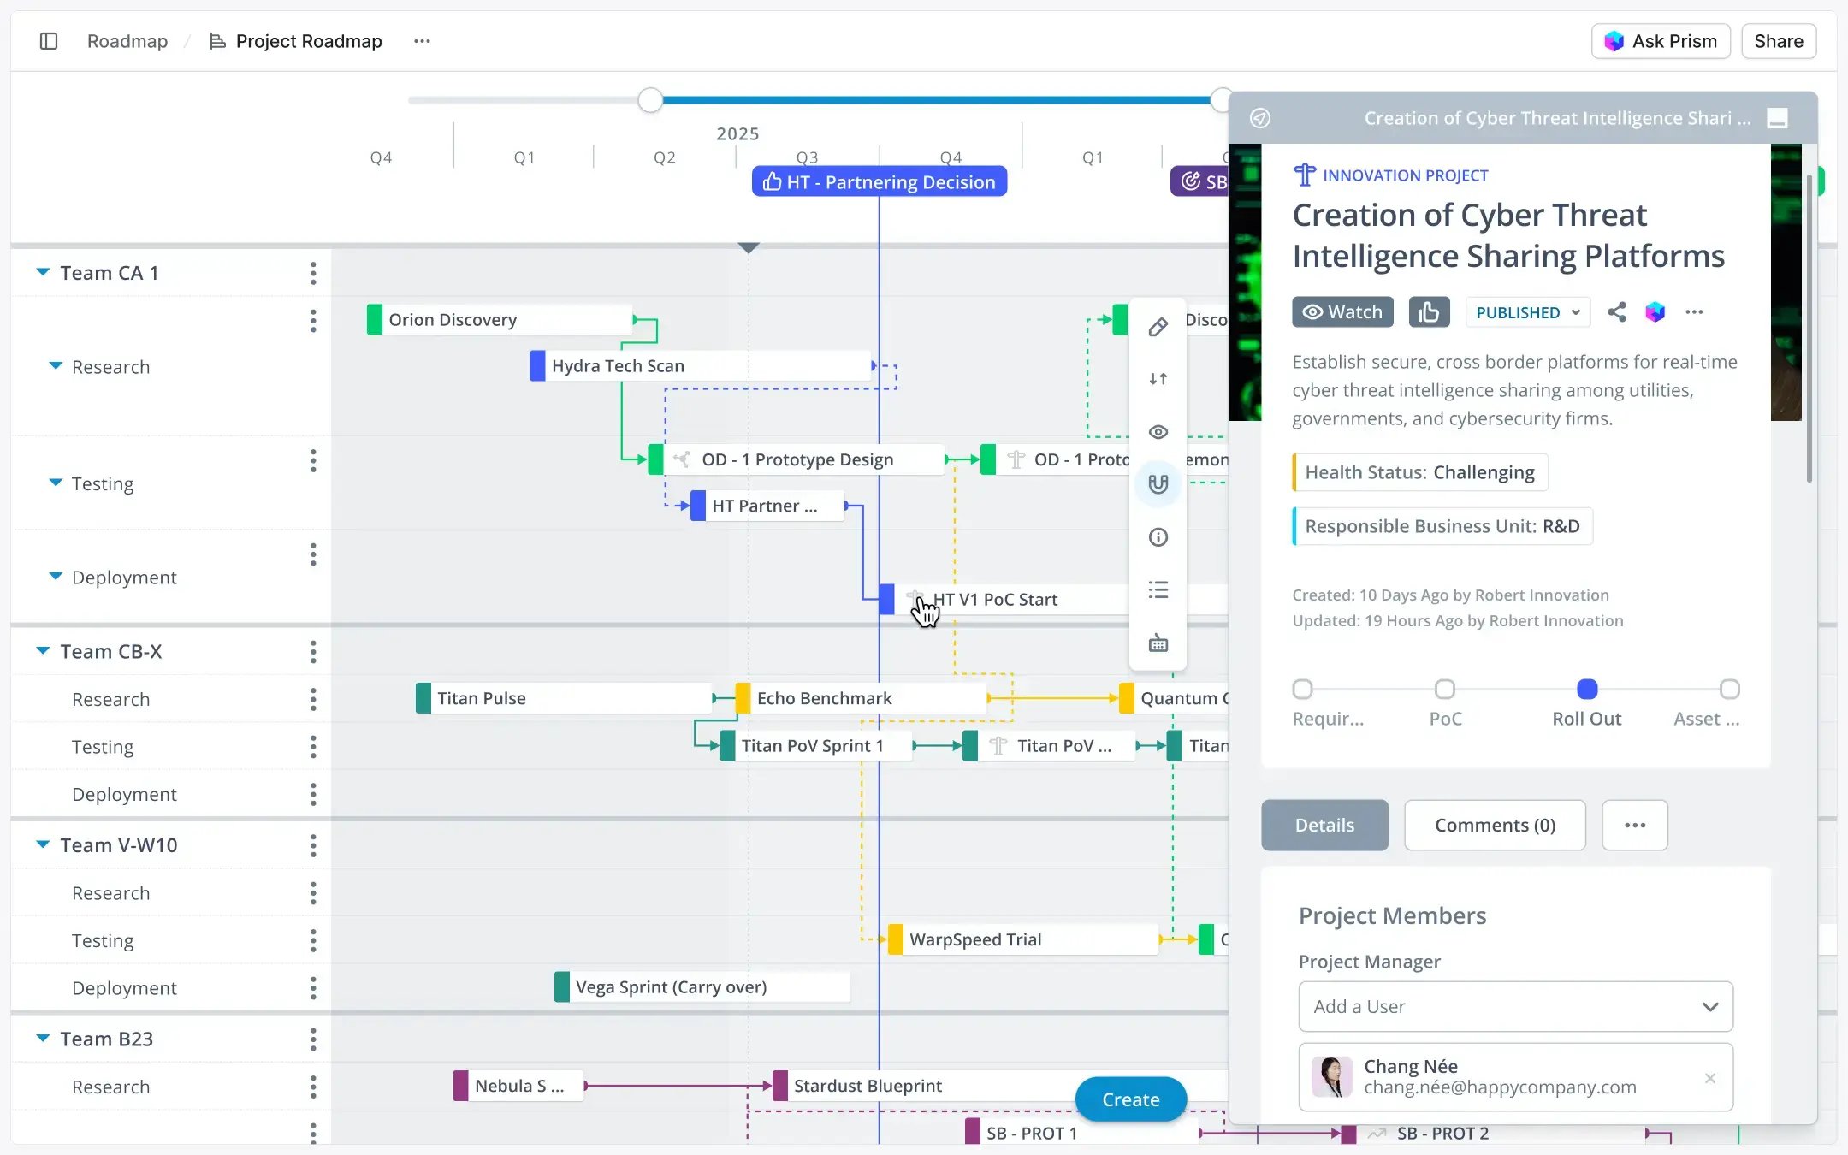Open the Add a User dropdown under Project Manager
The height and width of the screenshot is (1155, 1848).
pos(1513,1006)
